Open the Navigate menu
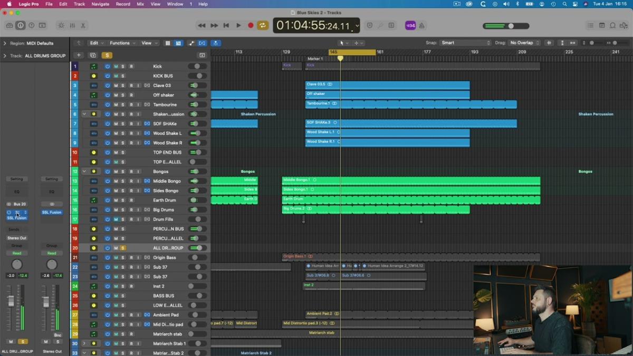The width and height of the screenshot is (633, 356). [x=100, y=4]
